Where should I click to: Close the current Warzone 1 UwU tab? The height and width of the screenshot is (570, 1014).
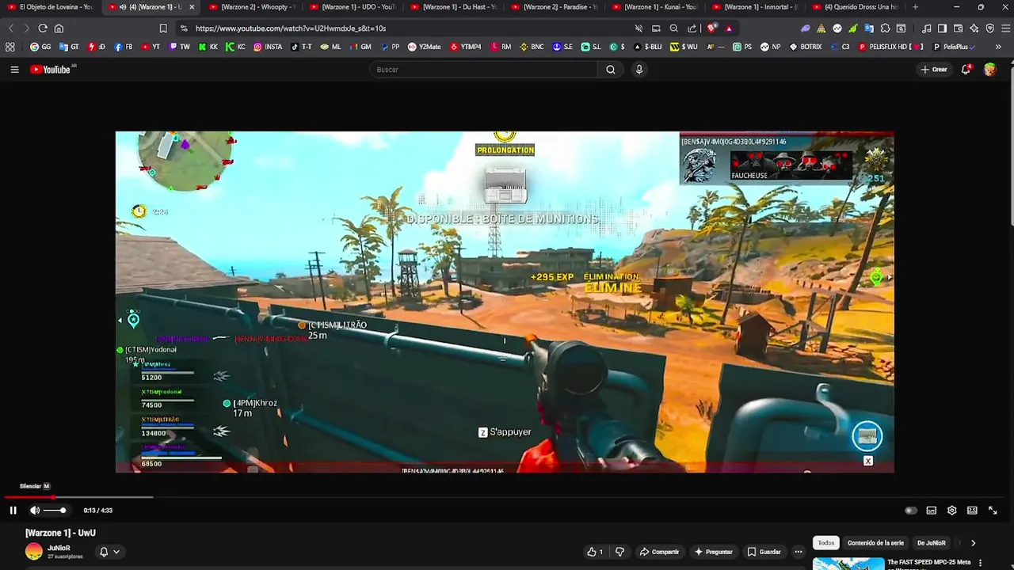coord(191,7)
